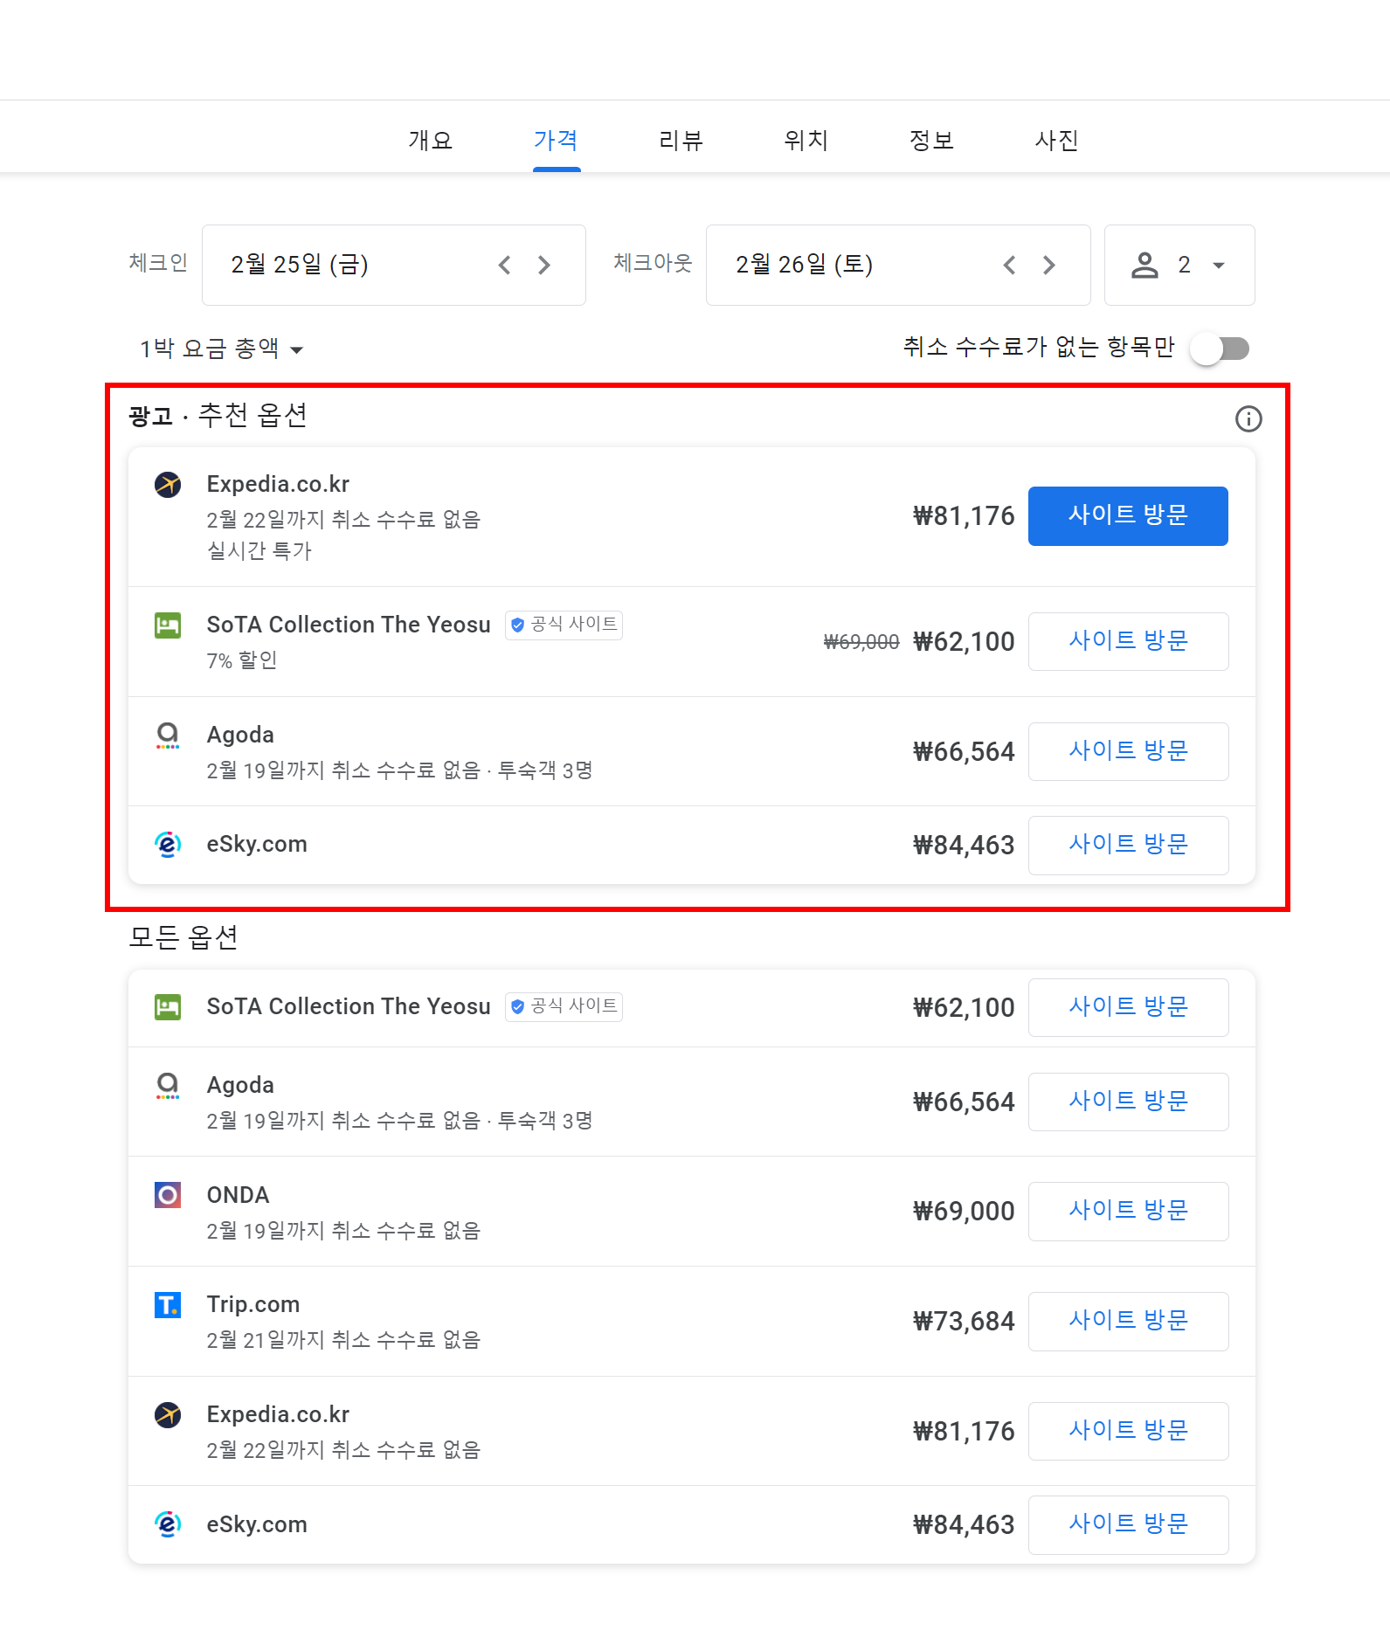Click the ONDA provider name
Image resolution: width=1390 pixels, height=1651 pixels.
point(238,1195)
